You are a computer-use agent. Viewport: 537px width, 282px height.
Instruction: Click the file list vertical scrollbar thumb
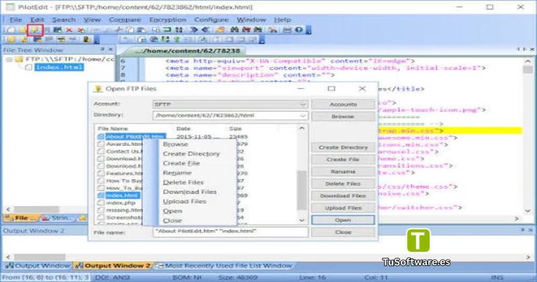click(301, 190)
